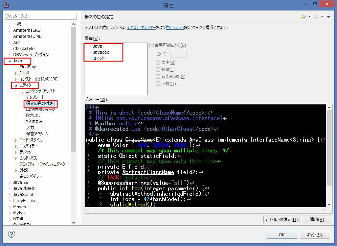Viewport: 337px width, 246px height.
Task: Click the デフォルトの復元(D) button
Action: [281, 220]
